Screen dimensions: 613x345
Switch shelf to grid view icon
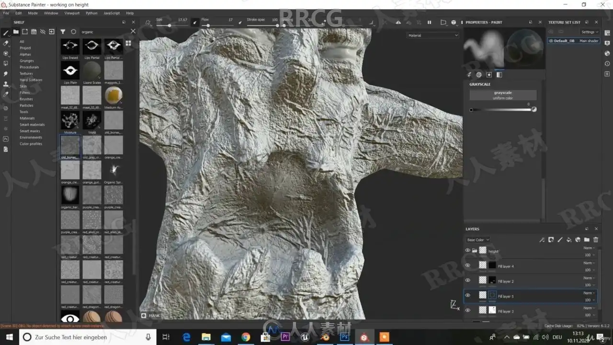coord(128,43)
